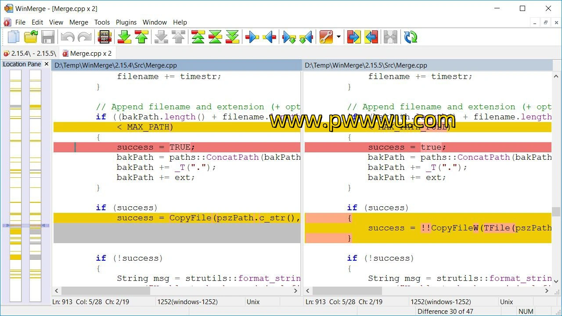Restore the inner Merge.cpp document window
This screenshot has height=316, width=562.
546,22
